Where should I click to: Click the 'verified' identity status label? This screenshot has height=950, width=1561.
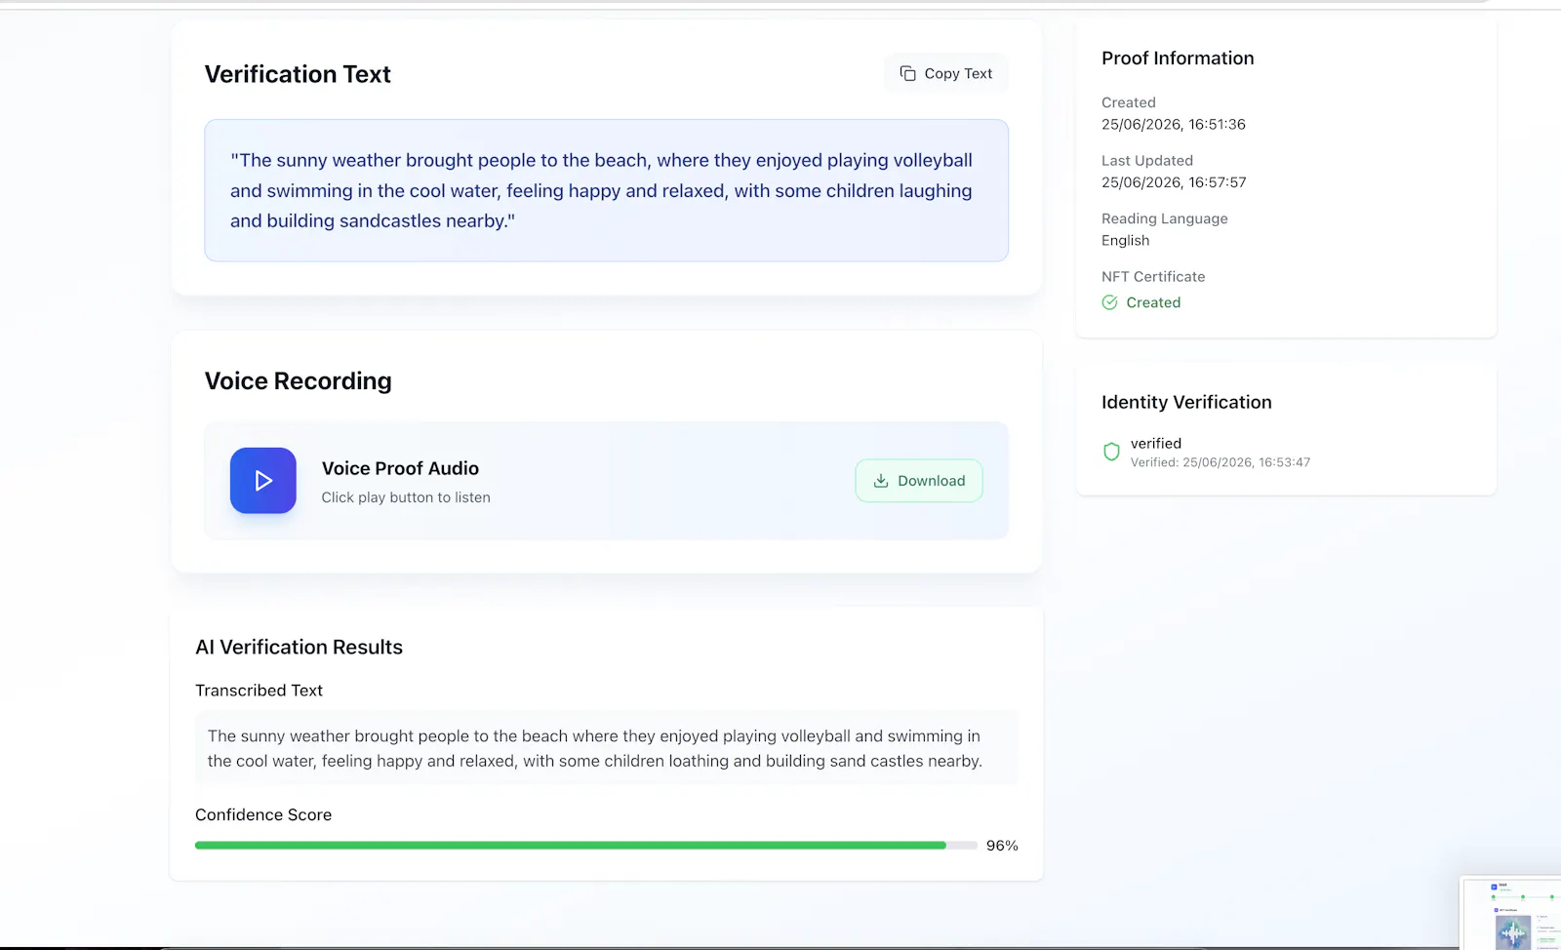[1156, 443]
